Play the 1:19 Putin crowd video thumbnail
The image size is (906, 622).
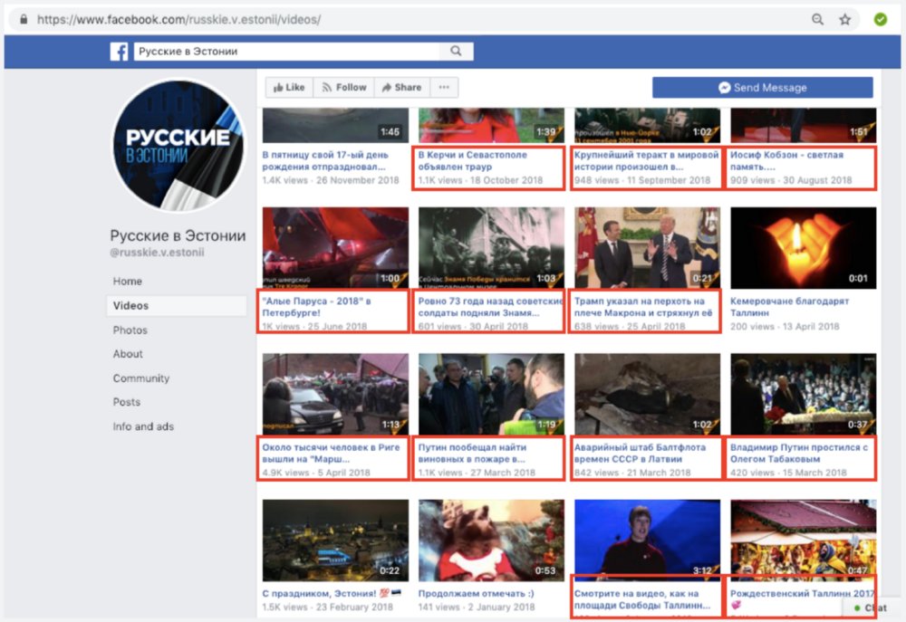click(x=491, y=394)
